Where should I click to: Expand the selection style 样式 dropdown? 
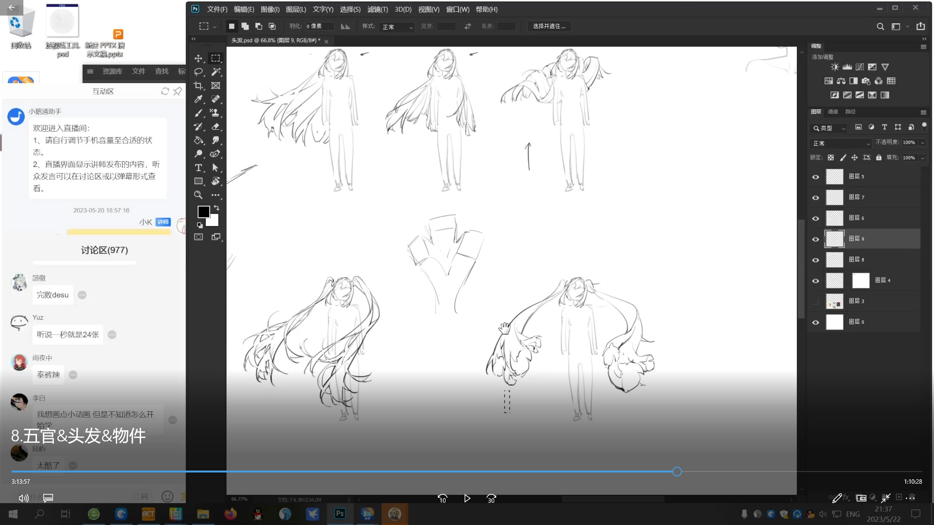click(397, 27)
